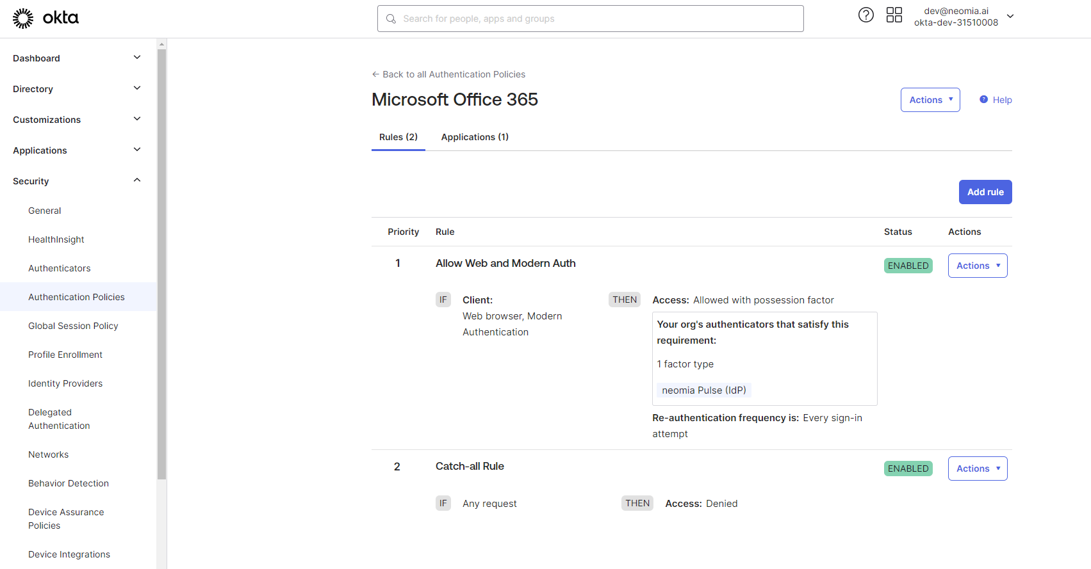Focus the people, apps and groups search field
This screenshot has height=569, width=1091.
tap(591, 19)
